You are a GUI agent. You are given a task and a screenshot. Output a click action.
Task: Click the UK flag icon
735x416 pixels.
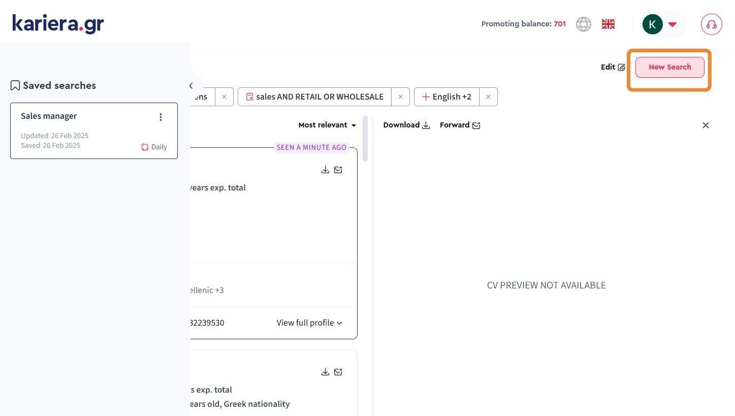click(x=608, y=24)
